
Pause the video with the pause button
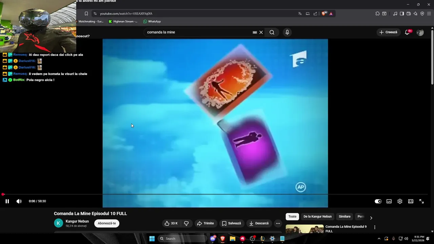click(x=7, y=201)
